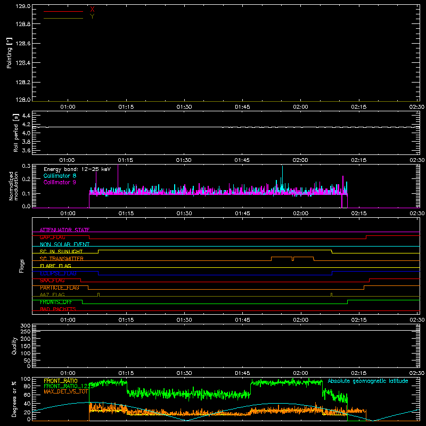Click the "NON_SOLAR_EVENT" flag label
Image resolution: width=426 pixels, height=426 pixels.
(x=64, y=244)
